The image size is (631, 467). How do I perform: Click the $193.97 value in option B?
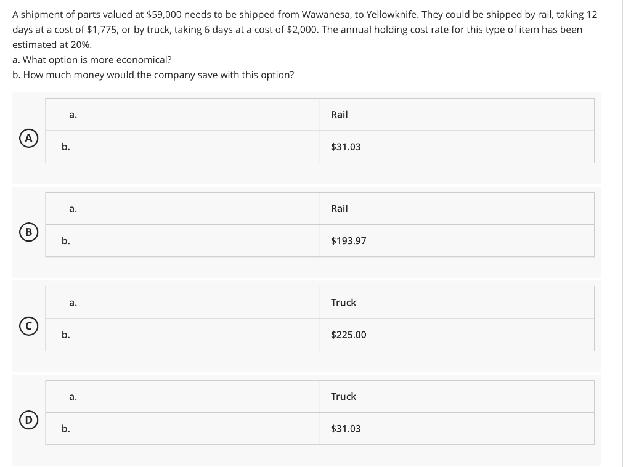tap(349, 240)
